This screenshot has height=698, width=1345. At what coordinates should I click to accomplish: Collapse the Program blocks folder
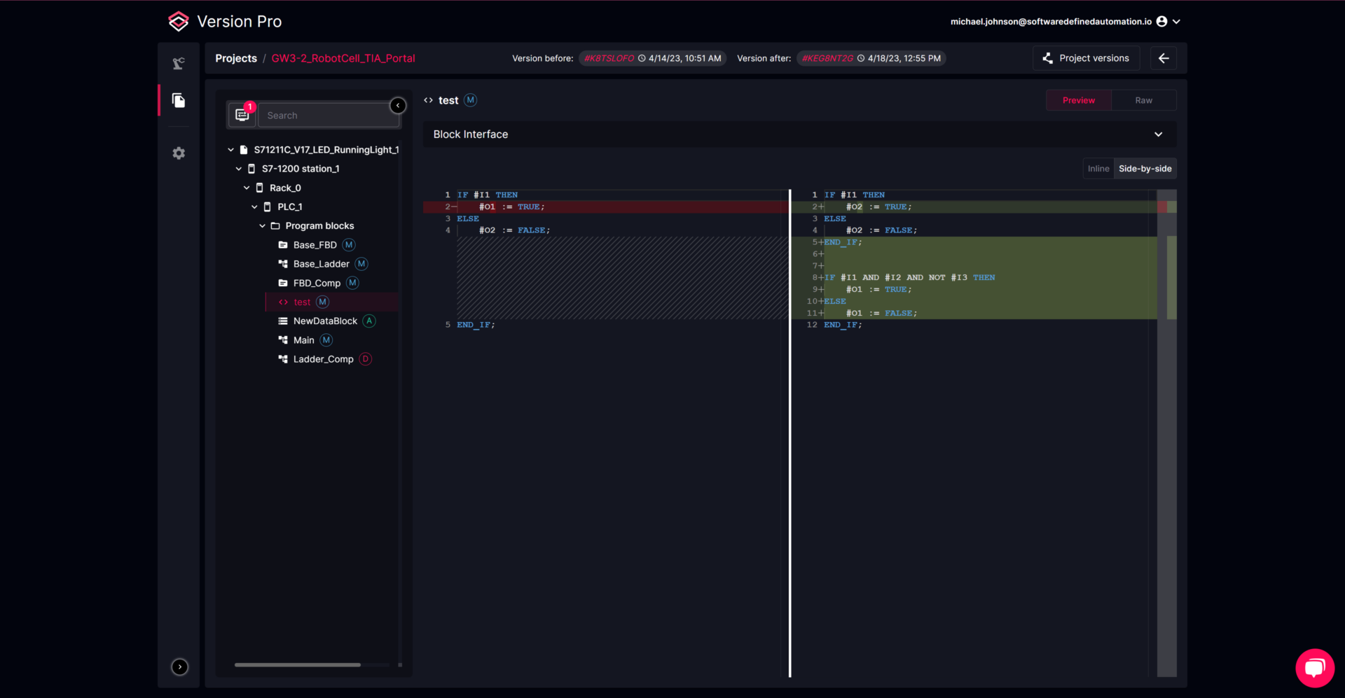(x=262, y=225)
